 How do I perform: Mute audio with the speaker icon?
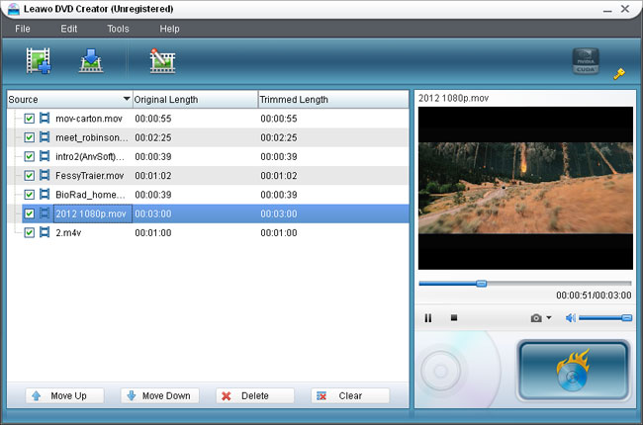571,318
